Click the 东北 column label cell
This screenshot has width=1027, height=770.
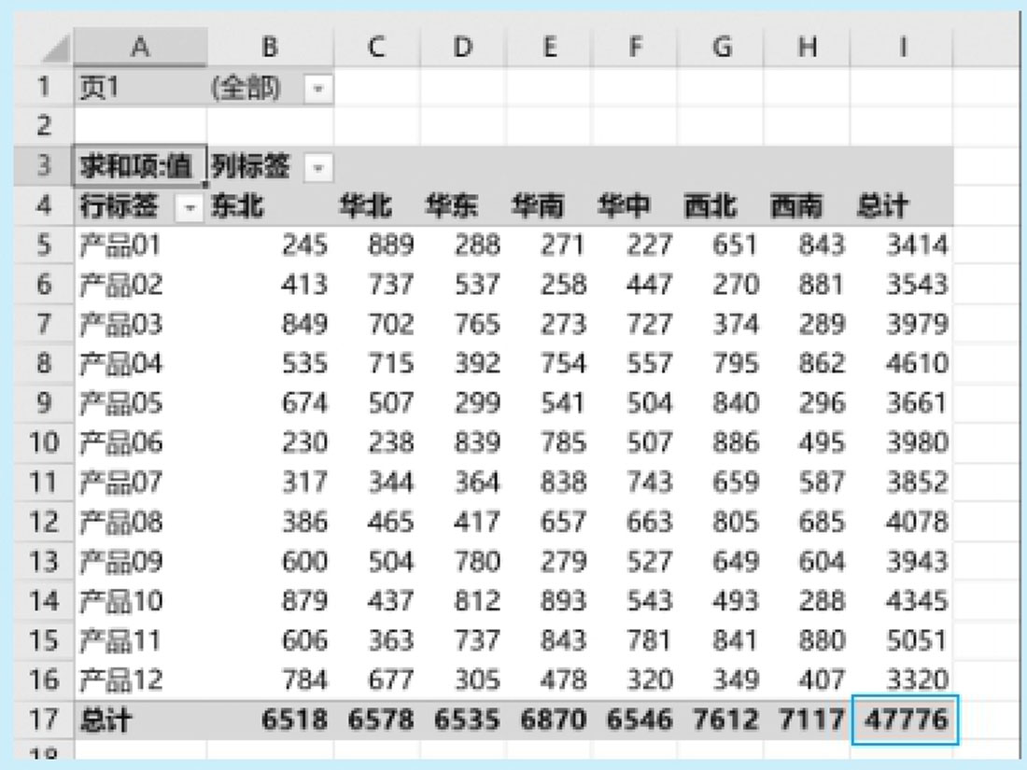(x=237, y=206)
